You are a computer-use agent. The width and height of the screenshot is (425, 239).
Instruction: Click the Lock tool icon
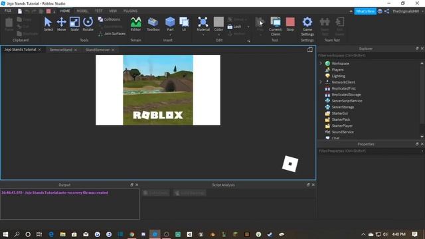click(x=230, y=27)
